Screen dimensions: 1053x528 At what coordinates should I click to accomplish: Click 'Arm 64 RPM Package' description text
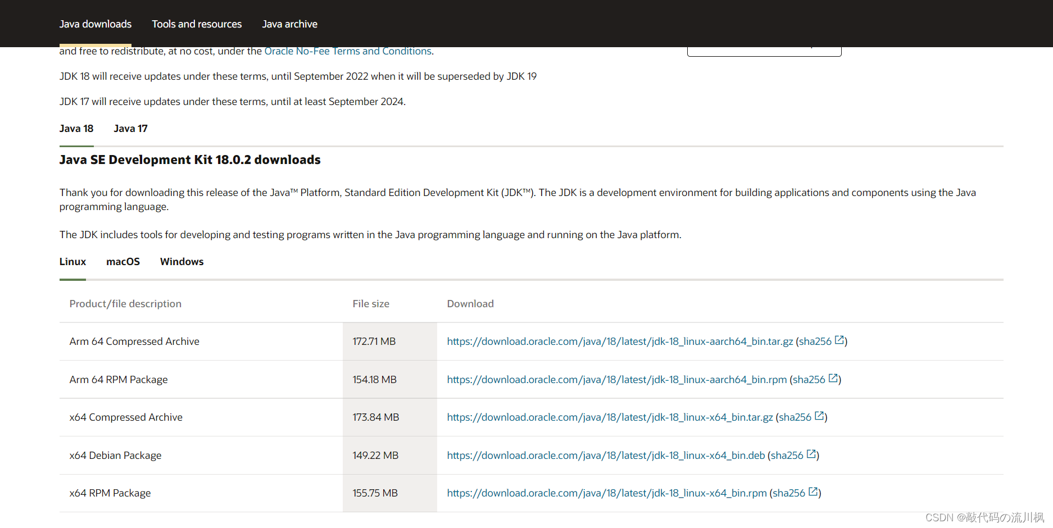click(x=119, y=380)
